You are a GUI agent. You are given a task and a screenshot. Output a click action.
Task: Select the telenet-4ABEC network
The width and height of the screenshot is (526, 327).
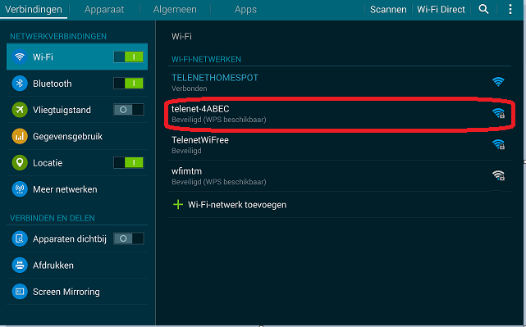tap(340, 114)
